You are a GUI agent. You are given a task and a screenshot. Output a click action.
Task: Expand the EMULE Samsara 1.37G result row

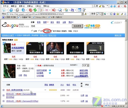click(x=3, y=101)
